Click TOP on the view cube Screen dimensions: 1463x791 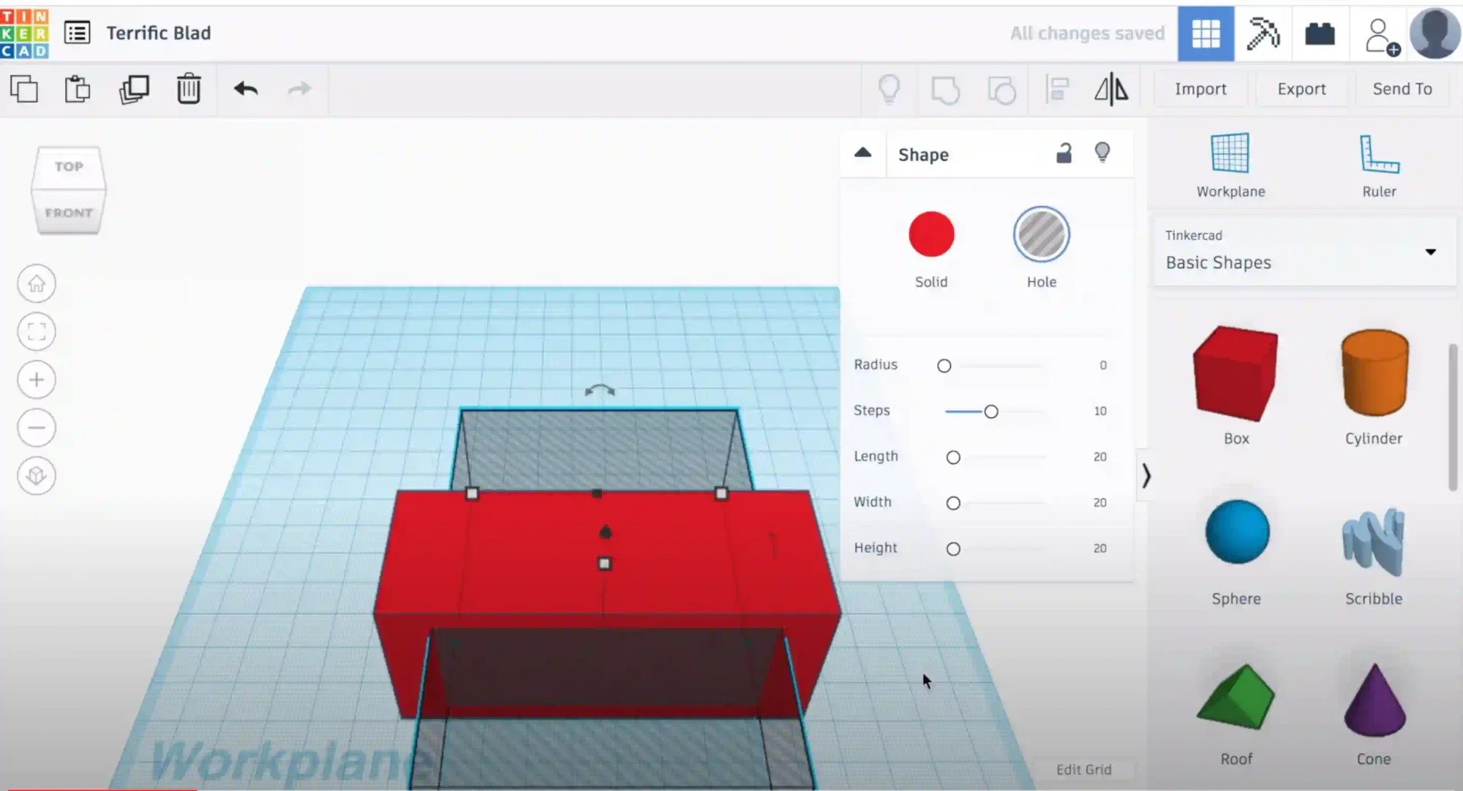pyautogui.click(x=67, y=166)
